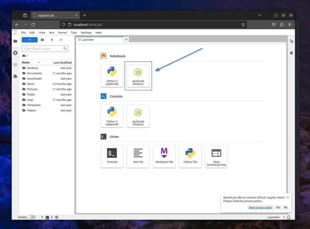Create a new Markdown File
The image size is (310, 229).
click(164, 156)
